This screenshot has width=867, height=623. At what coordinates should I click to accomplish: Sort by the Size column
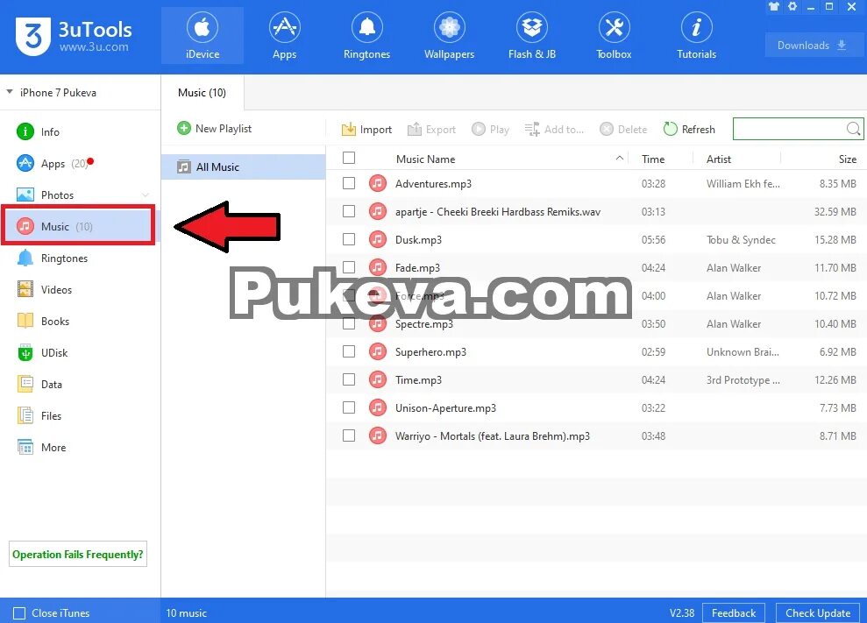[x=847, y=159]
